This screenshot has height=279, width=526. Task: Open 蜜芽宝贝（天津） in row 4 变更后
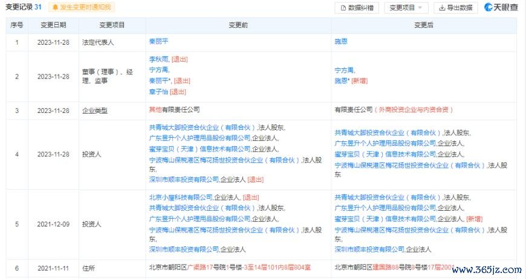(386, 155)
